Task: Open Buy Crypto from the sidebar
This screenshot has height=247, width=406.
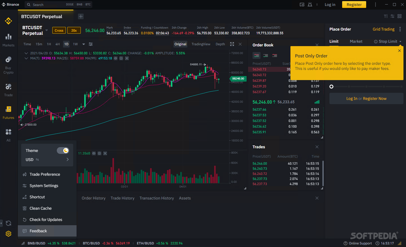Action: tap(8, 65)
